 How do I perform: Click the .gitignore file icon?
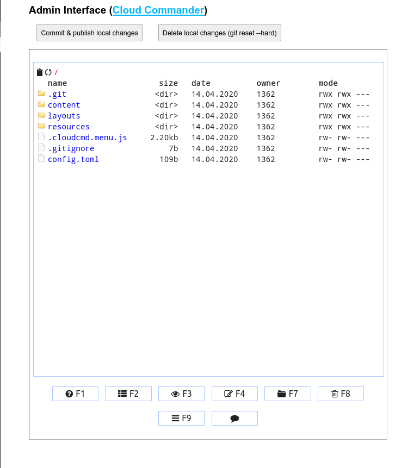click(x=41, y=148)
